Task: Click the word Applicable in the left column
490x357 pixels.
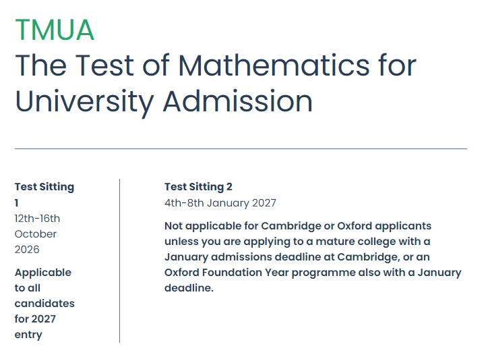Action: [43, 273]
